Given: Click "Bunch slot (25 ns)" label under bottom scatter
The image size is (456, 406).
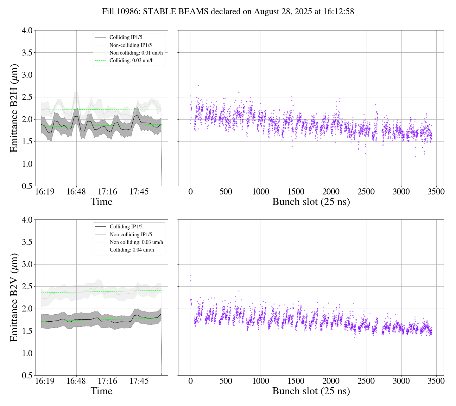Looking at the screenshot, I should (311, 391).
